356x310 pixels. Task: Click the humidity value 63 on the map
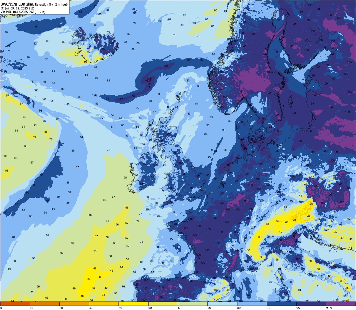click(x=16, y=131)
